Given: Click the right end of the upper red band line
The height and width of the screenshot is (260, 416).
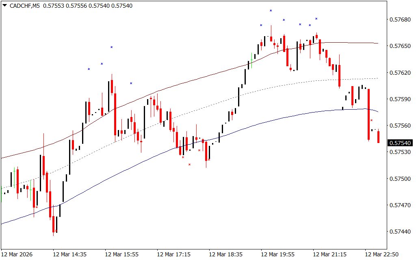Looking at the screenshot, I should click(377, 43).
